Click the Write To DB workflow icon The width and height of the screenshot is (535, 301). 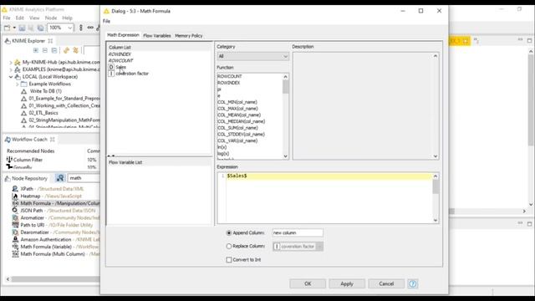(24, 91)
